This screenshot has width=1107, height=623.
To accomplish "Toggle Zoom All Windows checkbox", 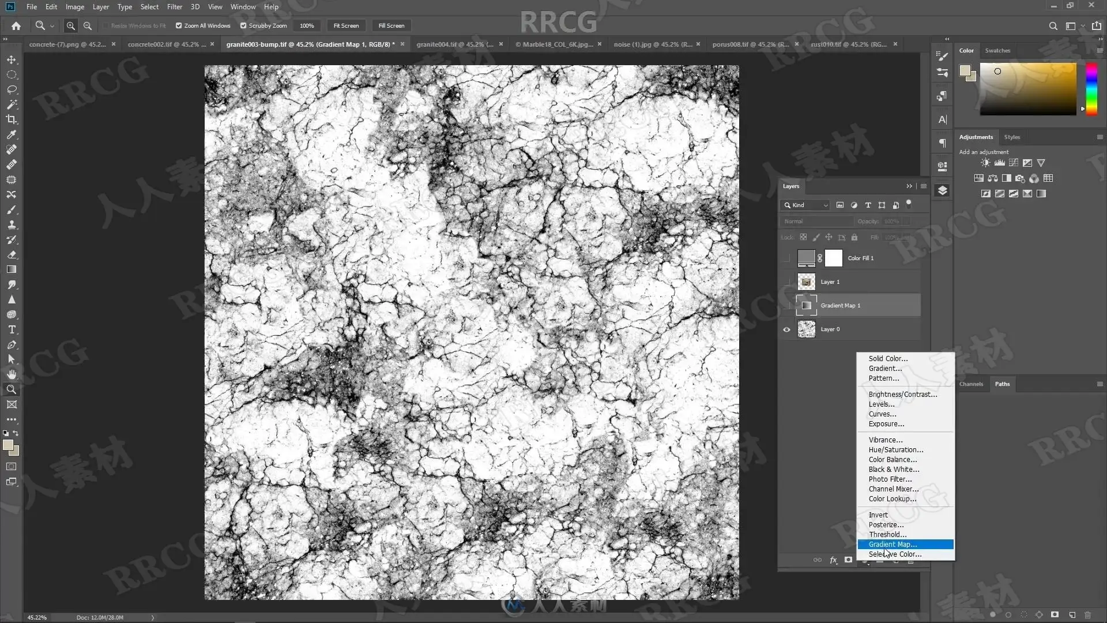I will coord(179,25).
